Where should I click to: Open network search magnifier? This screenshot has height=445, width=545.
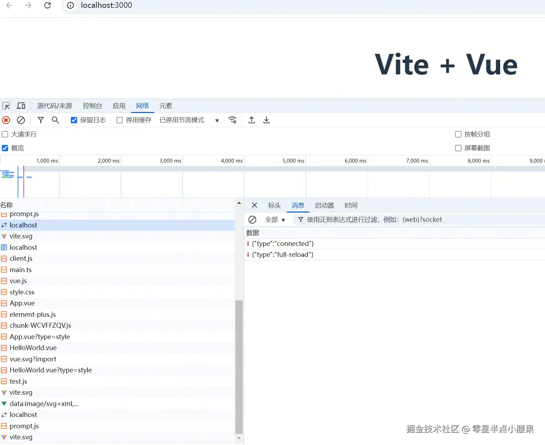click(55, 120)
